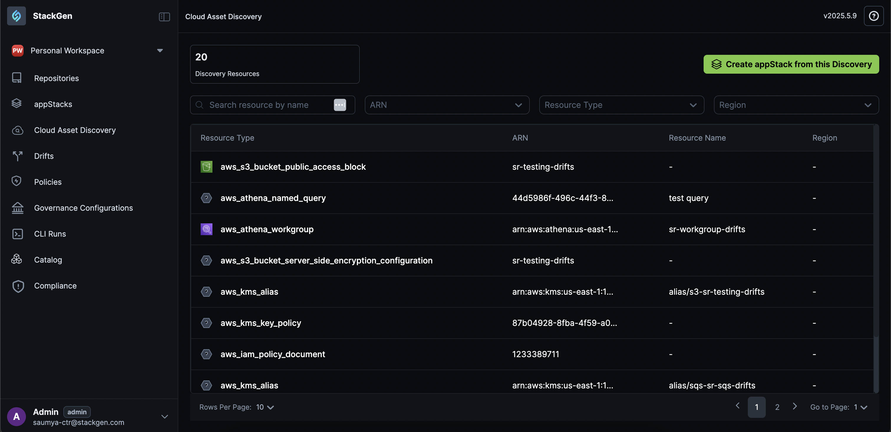The width and height of the screenshot is (891, 432).
Task: Click the version label v2025.5.9
Action: [x=840, y=16]
